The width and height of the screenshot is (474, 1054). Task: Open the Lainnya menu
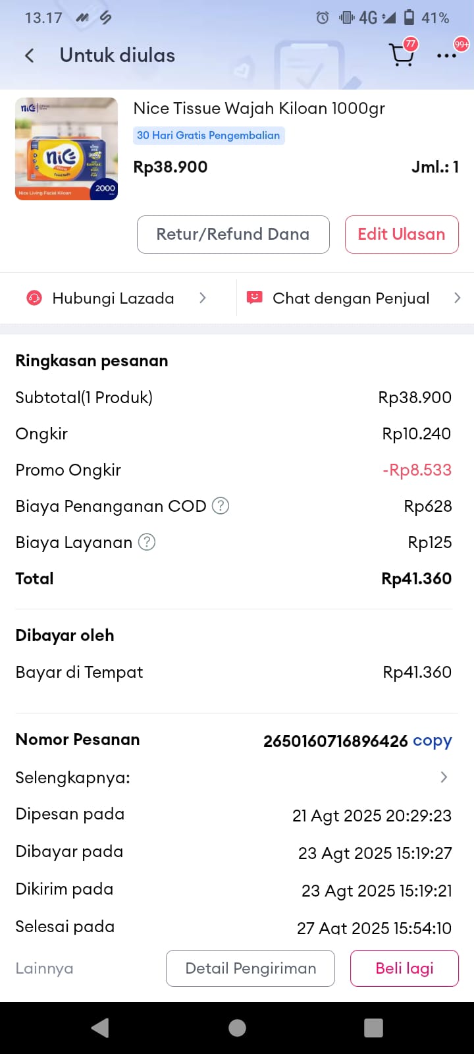coord(44,968)
